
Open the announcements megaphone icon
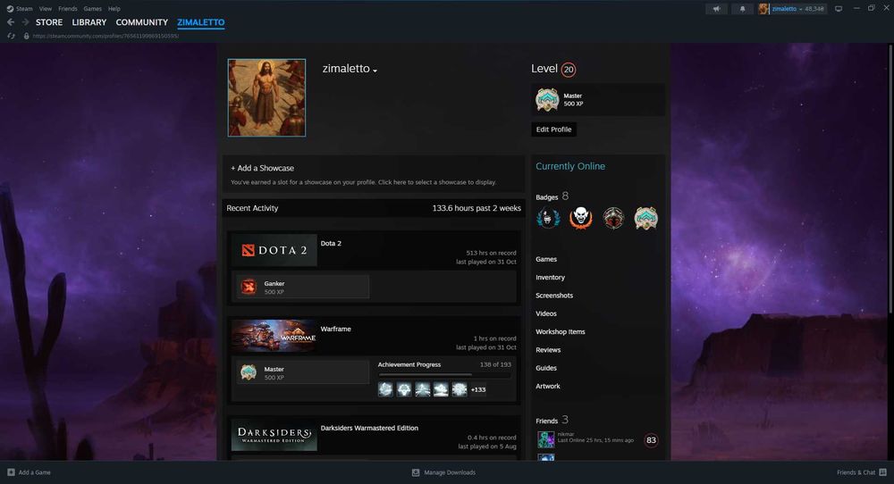[717, 9]
